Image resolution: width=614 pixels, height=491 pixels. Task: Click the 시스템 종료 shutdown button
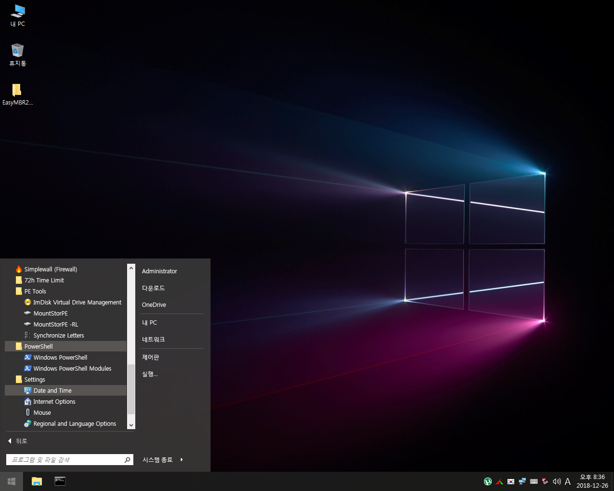[157, 460]
